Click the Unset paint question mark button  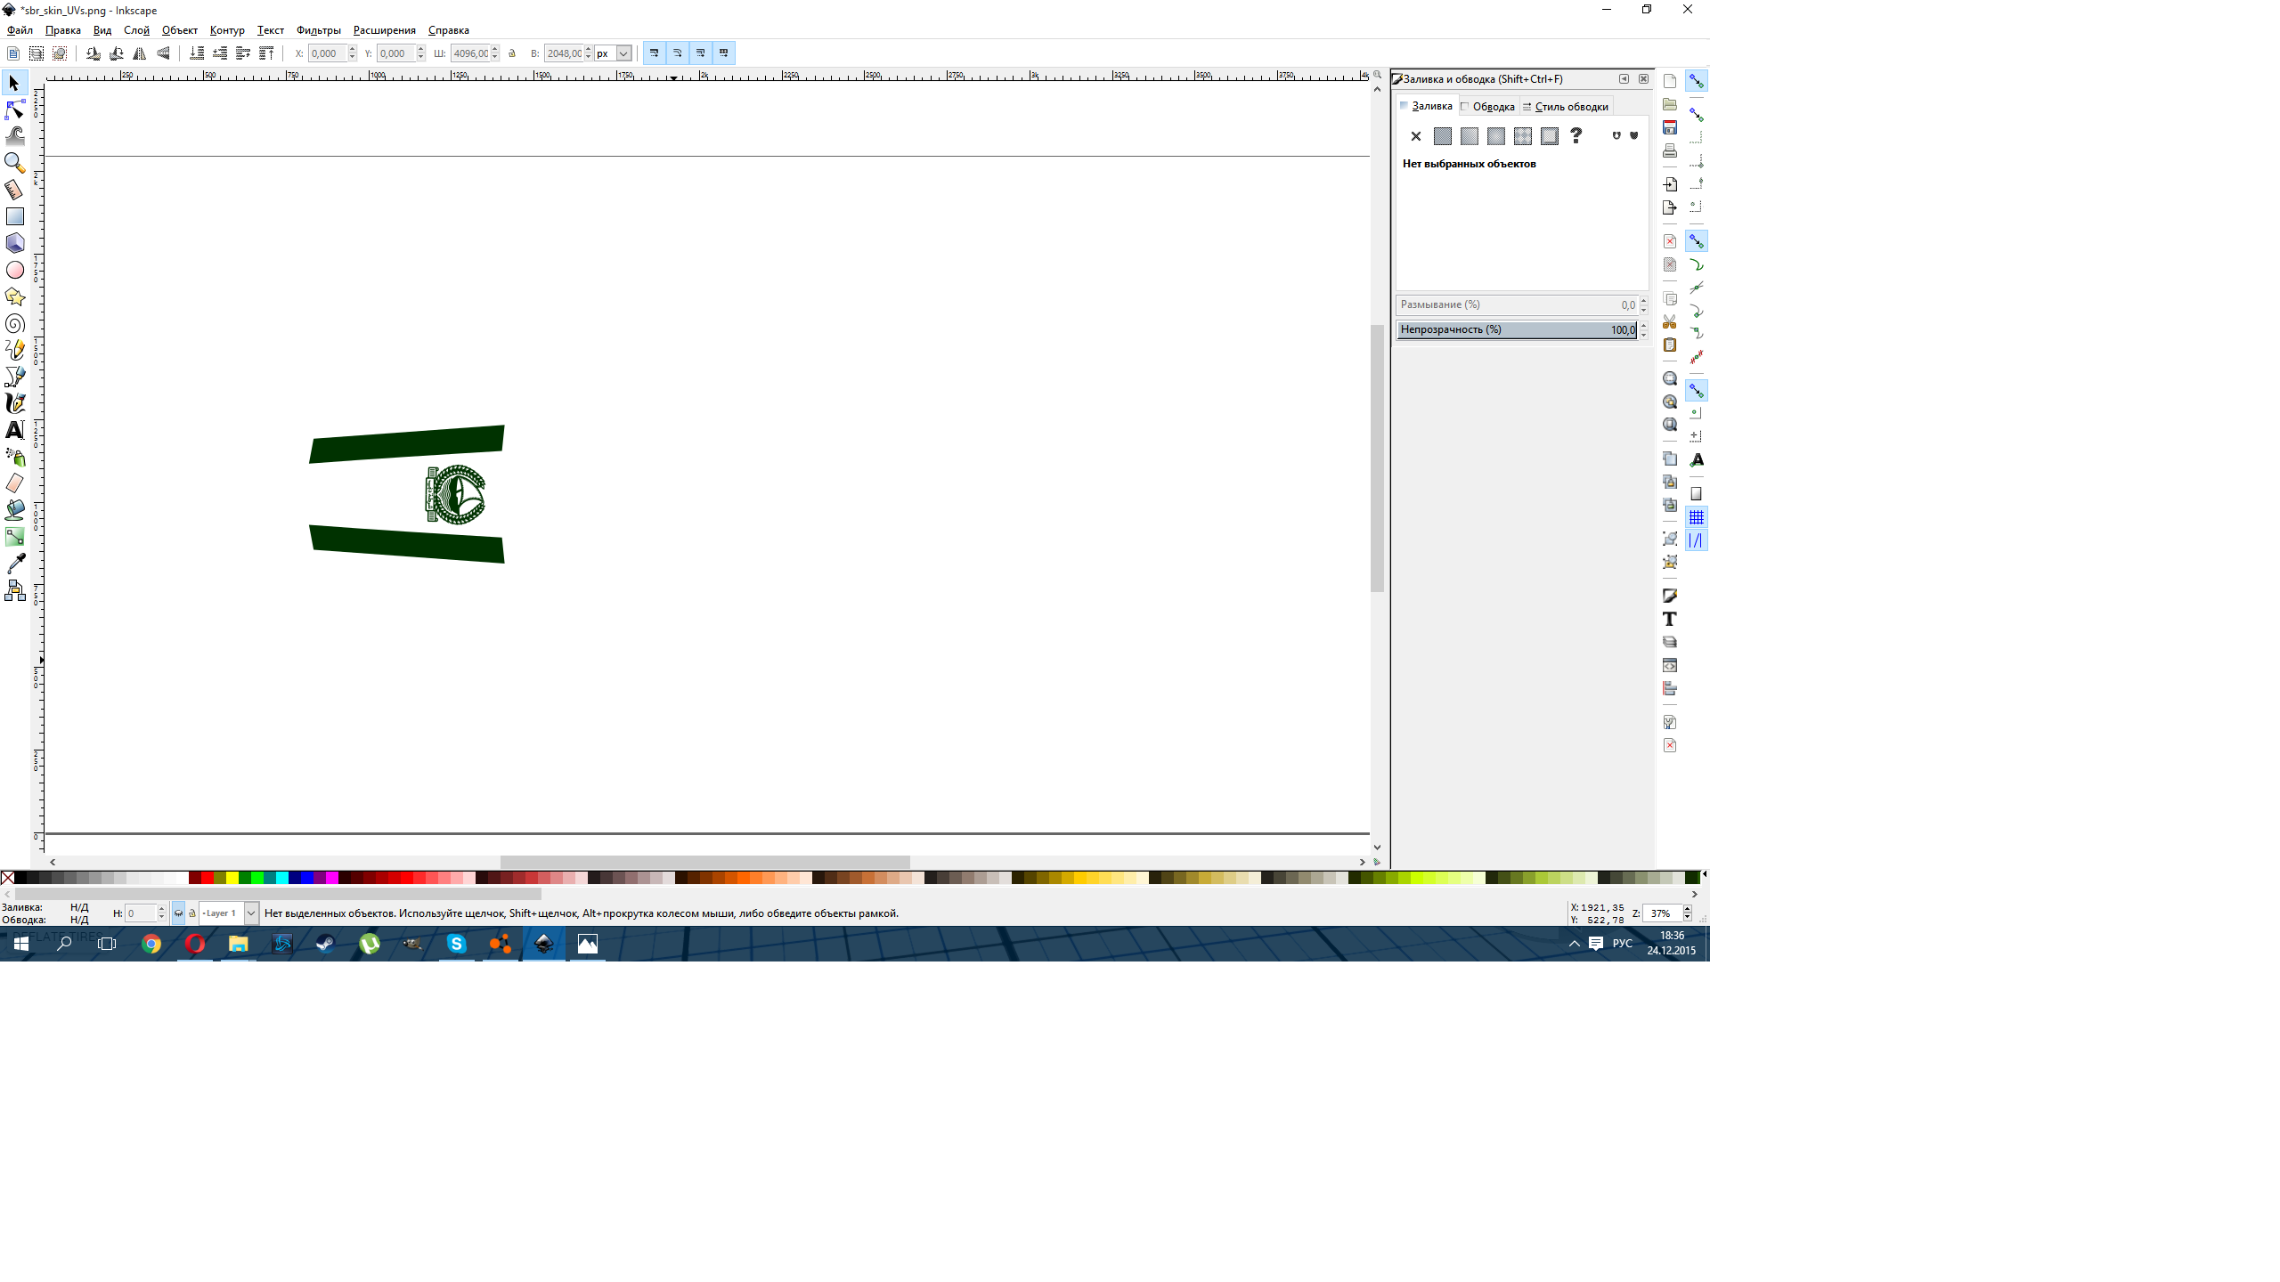(x=1576, y=136)
